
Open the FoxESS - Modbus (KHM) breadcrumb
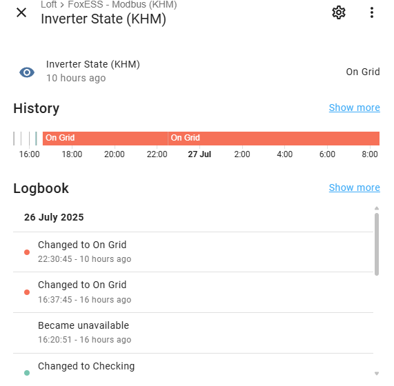[x=122, y=4]
